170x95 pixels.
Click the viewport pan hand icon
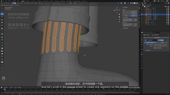119,17
